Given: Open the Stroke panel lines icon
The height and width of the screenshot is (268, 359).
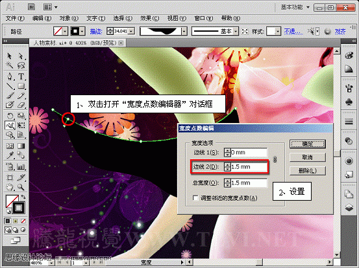Looking at the screenshot, I should click(349, 122).
